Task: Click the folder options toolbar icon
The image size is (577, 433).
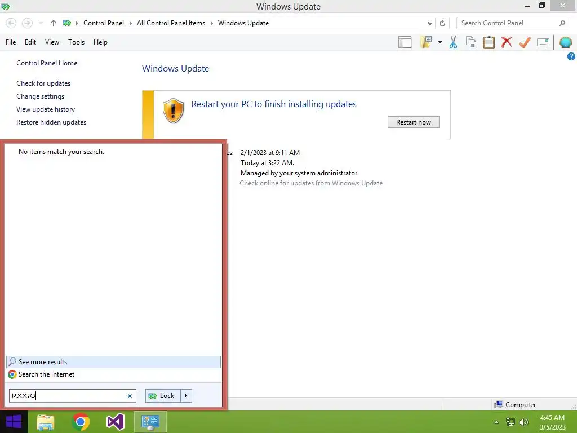Action: (x=426, y=42)
